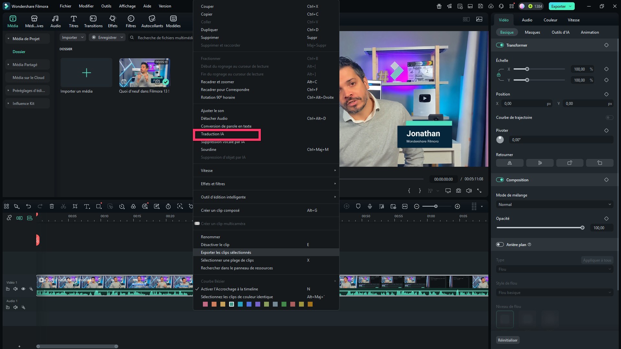This screenshot has height=349, width=621.
Task: Select the crop tool in timeline toolbar
Action: point(75,206)
